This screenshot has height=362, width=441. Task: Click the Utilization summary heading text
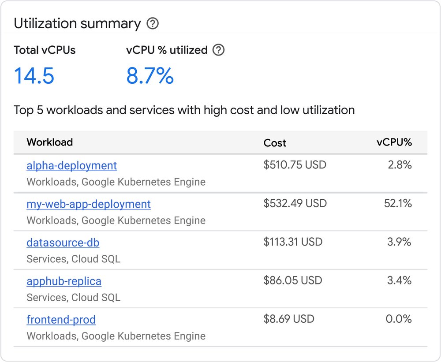tap(77, 24)
